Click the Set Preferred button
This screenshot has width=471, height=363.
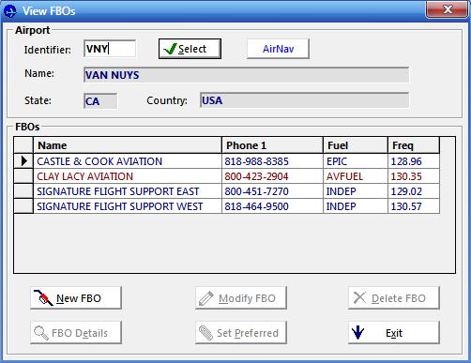pyautogui.click(x=241, y=333)
